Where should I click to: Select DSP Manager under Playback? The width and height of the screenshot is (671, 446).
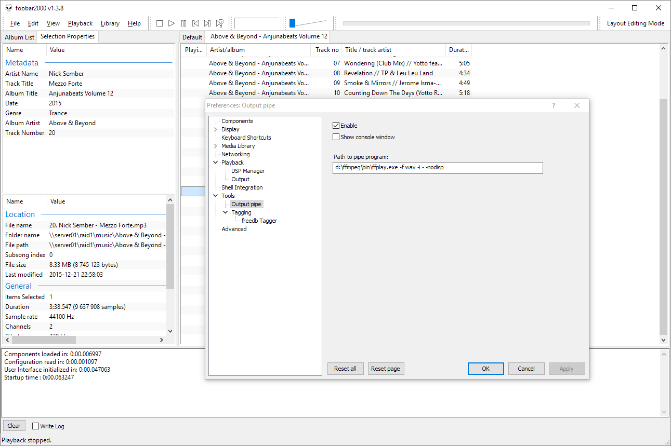click(x=248, y=171)
